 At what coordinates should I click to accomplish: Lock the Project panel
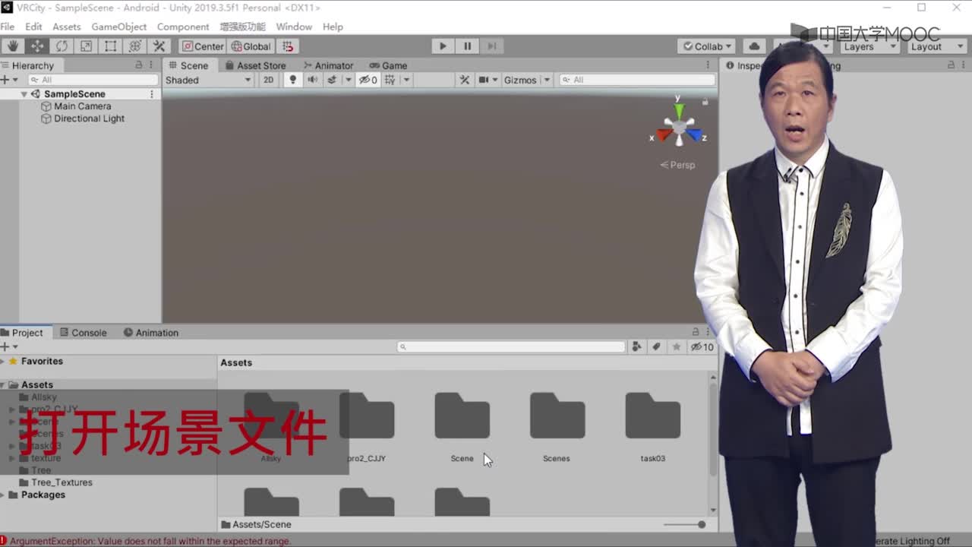(695, 332)
